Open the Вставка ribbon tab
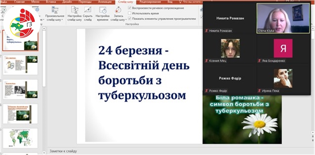 click(51, 2)
